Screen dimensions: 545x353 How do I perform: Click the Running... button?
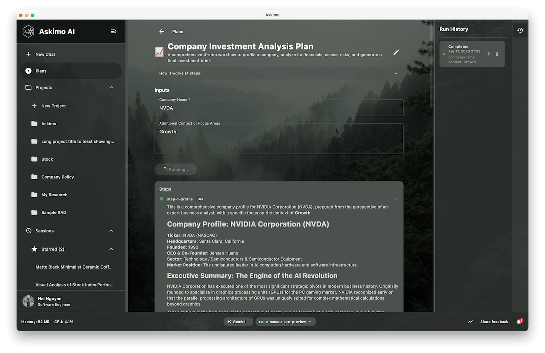[175, 169]
